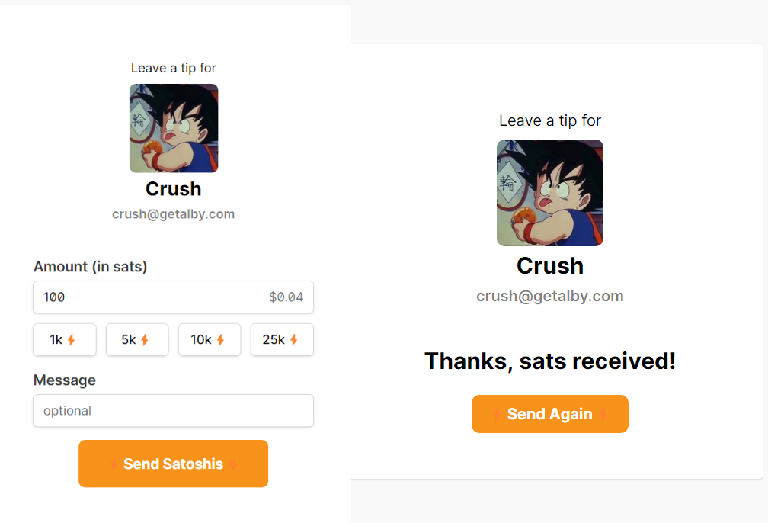Click the lightning bolt icon beside 1k

click(x=72, y=340)
